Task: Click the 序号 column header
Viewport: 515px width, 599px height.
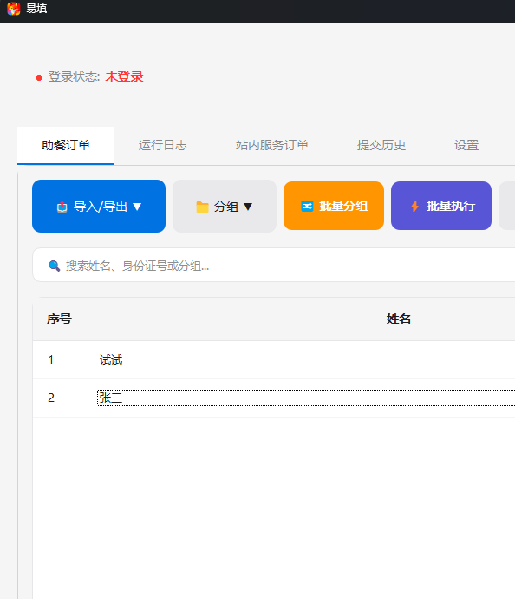Action: pos(59,319)
